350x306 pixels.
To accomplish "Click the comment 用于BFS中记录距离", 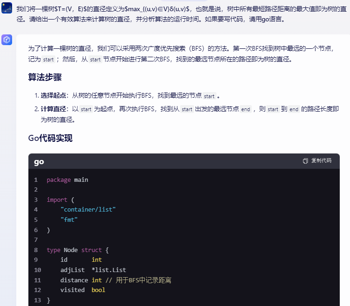I will coord(143,280).
